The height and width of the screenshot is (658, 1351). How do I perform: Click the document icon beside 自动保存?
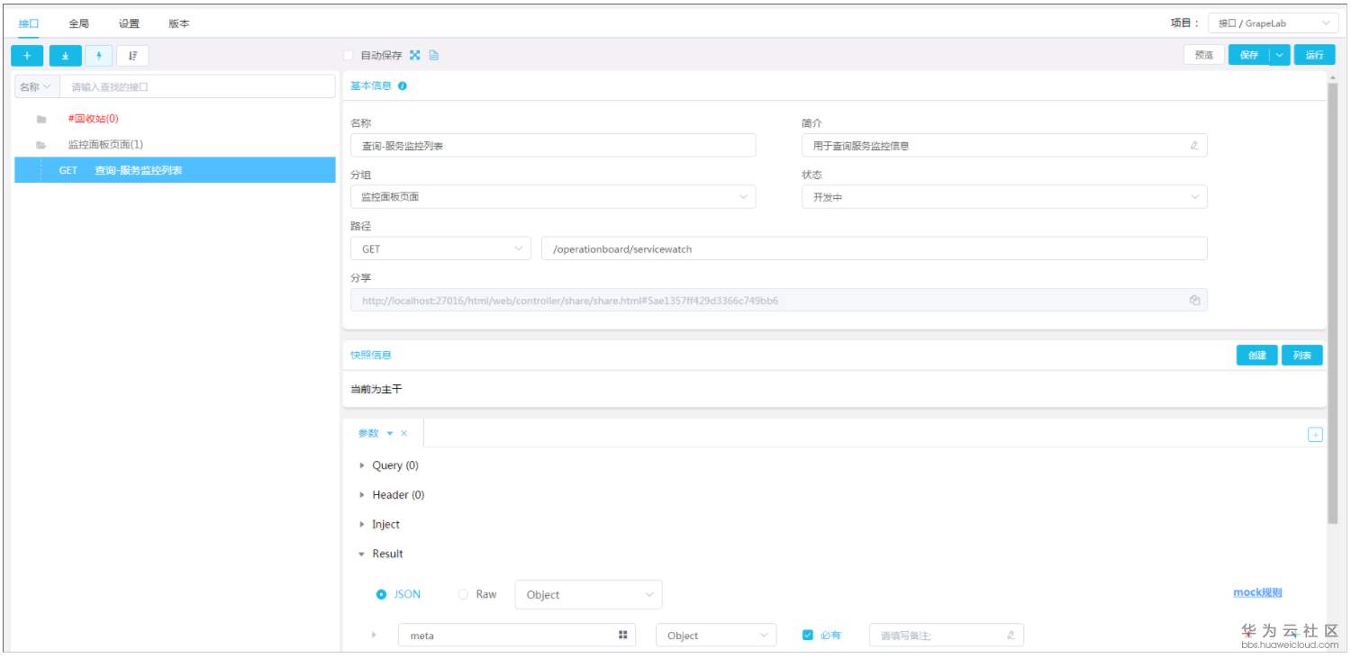coord(433,55)
